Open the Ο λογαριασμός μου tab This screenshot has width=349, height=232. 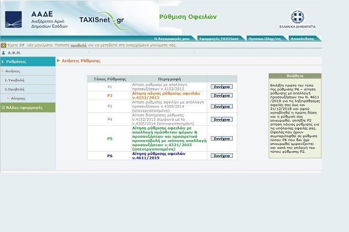tap(174, 38)
